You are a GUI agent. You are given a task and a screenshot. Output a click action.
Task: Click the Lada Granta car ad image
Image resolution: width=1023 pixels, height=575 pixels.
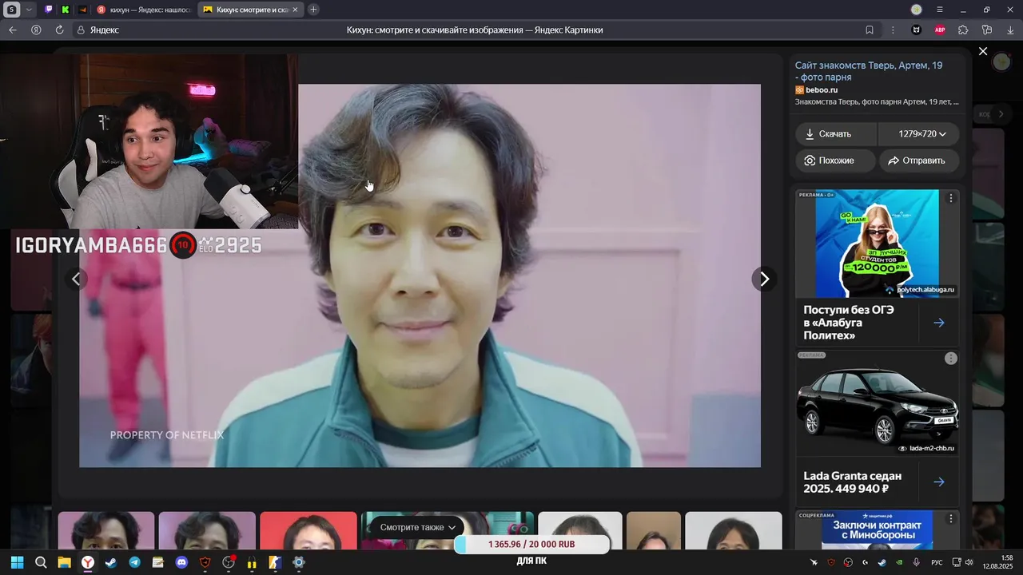point(878,403)
